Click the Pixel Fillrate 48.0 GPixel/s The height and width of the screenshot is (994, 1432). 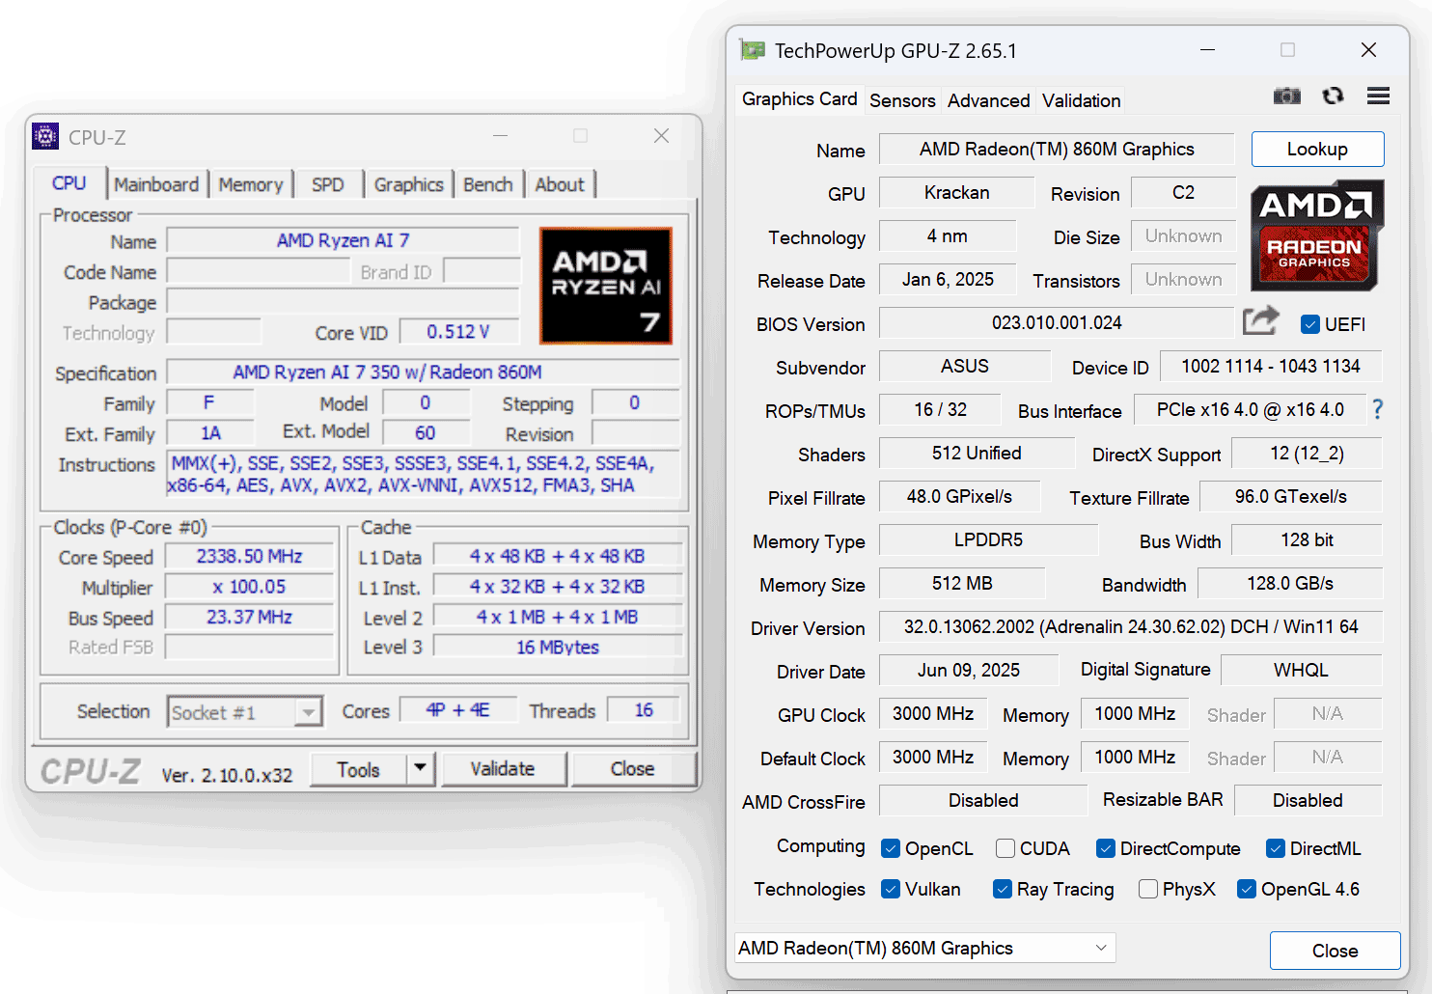(959, 496)
